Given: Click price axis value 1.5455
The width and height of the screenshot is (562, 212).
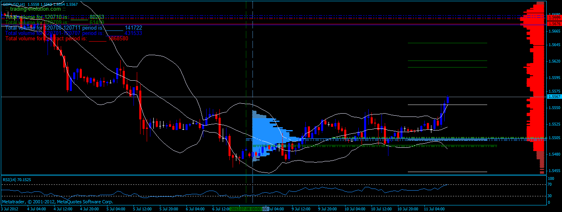Looking at the screenshot, I should click(x=554, y=170).
